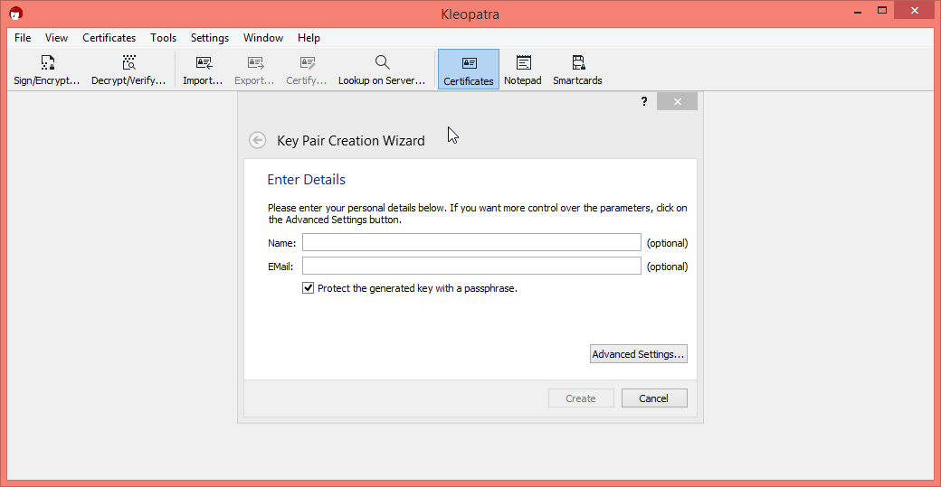Viewport: 941px width, 487px height.
Task: Click the wizard help question mark
Action: pyautogui.click(x=644, y=102)
